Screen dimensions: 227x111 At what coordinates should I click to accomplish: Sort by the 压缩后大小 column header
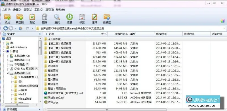[x=118, y=34]
